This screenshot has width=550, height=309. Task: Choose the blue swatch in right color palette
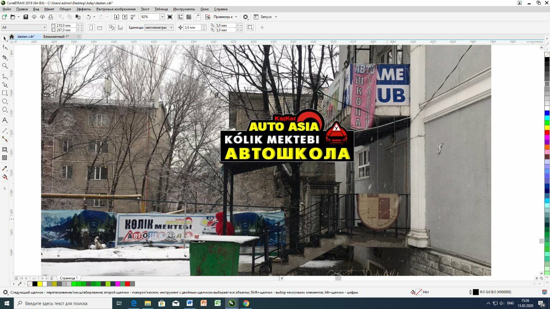(547, 113)
